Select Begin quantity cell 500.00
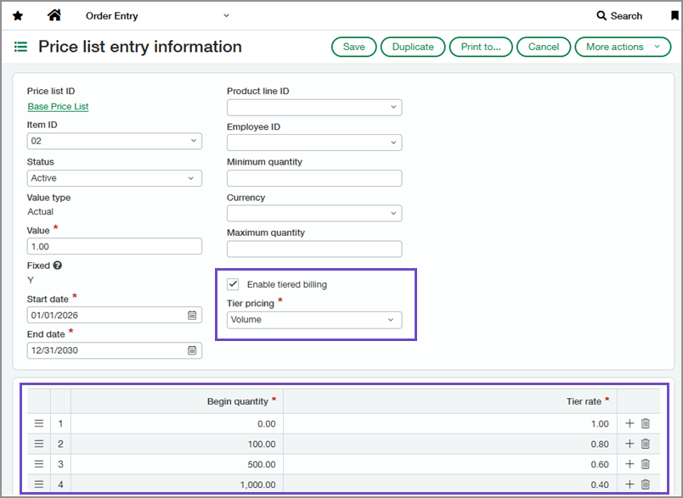The width and height of the screenshot is (683, 498). coord(177,465)
